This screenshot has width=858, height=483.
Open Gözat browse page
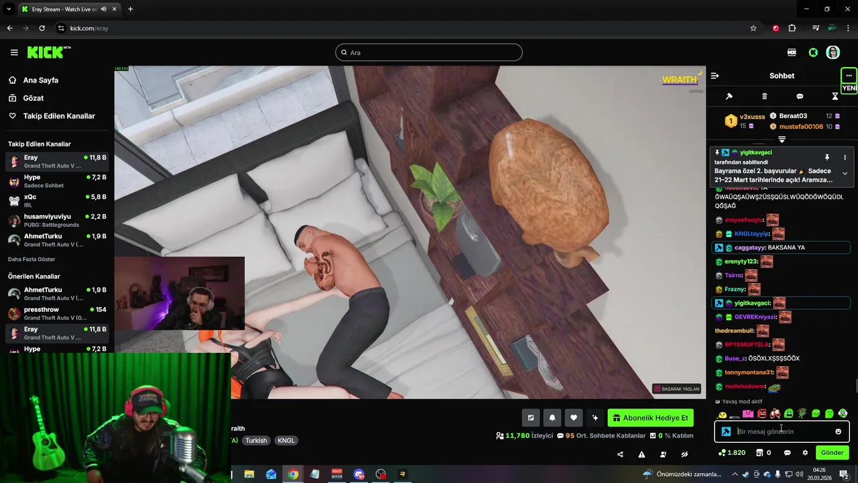(34, 98)
